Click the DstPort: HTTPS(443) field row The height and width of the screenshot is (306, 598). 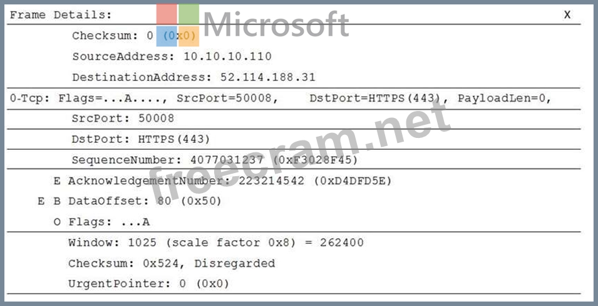pos(141,139)
